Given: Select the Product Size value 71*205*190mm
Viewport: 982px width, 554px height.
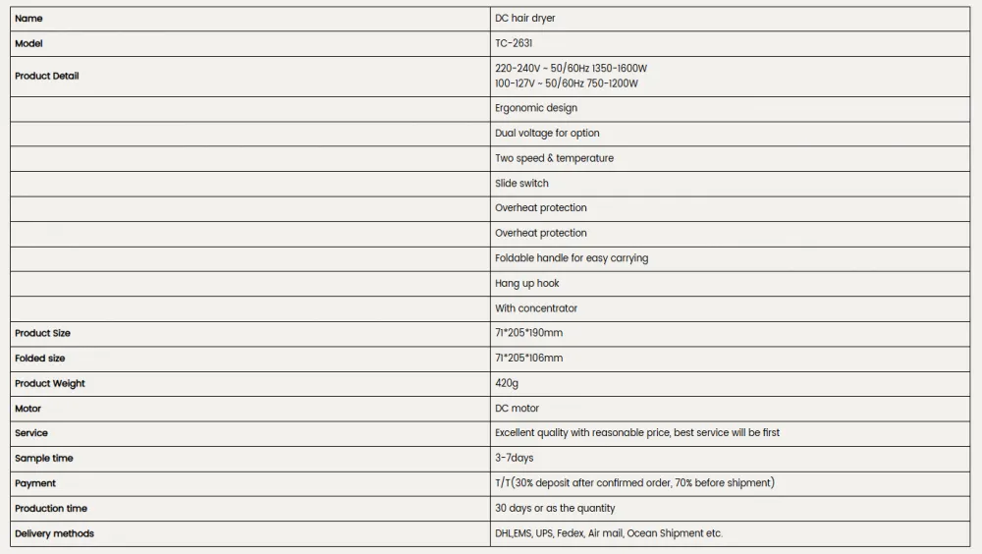Looking at the screenshot, I should pos(528,333).
